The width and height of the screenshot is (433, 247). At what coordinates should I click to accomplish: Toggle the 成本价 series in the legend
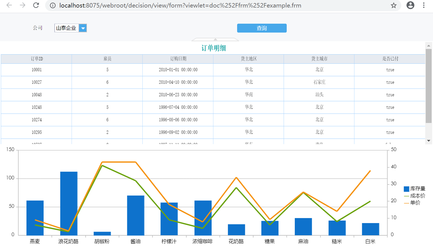click(415, 196)
